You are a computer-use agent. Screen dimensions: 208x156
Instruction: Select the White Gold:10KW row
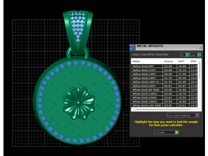pyautogui.click(x=164, y=97)
